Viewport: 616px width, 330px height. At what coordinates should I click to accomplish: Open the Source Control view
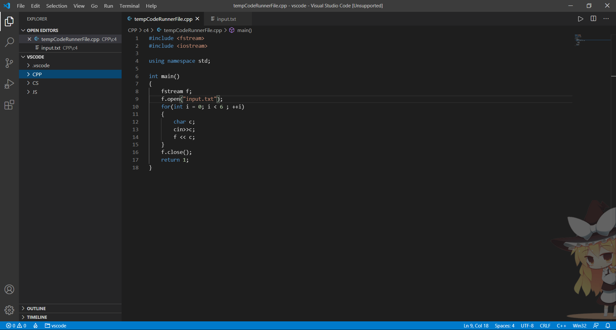[x=9, y=63]
